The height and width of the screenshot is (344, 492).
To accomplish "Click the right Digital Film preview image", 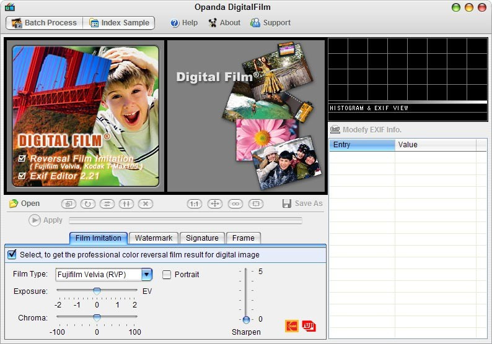I will click(x=246, y=116).
